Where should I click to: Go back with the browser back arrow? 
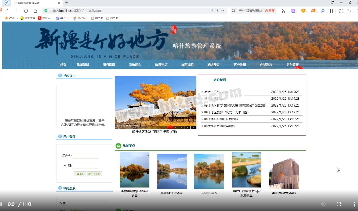(x=7, y=11)
